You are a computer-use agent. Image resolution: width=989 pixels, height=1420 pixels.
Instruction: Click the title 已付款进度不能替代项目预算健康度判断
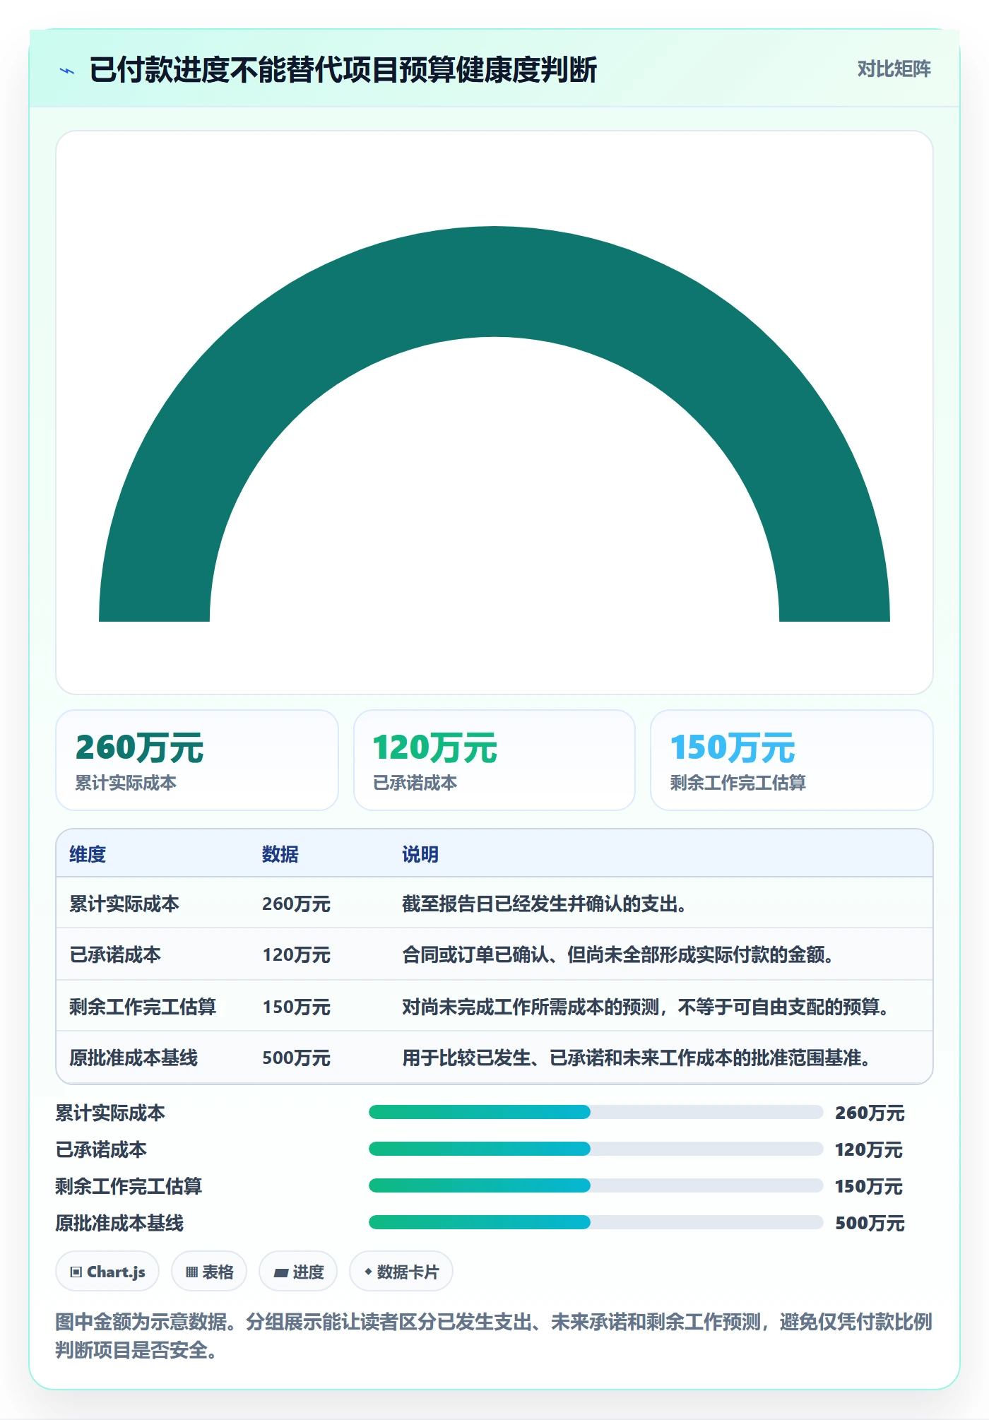pos(343,70)
